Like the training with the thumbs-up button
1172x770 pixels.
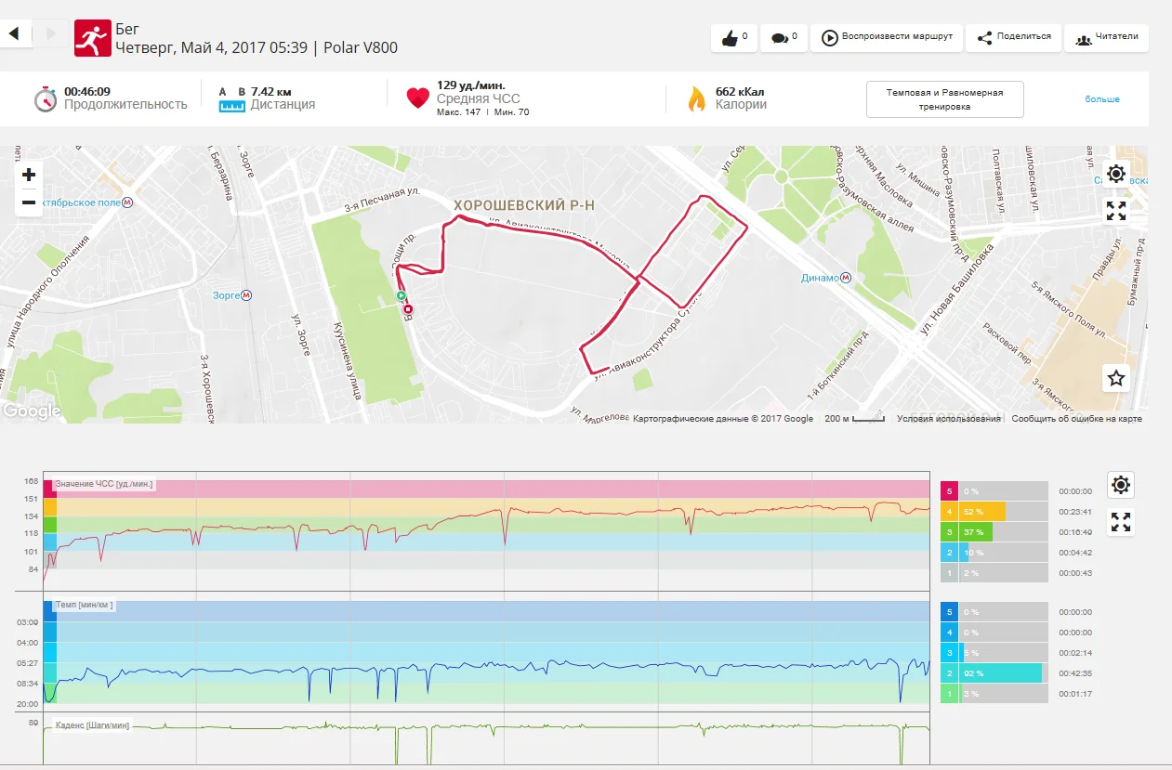click(734, 38)
